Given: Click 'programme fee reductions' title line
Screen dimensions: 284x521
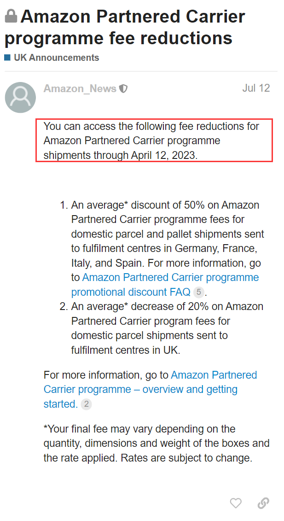Looking at the screenshot, I should [119, 38].
